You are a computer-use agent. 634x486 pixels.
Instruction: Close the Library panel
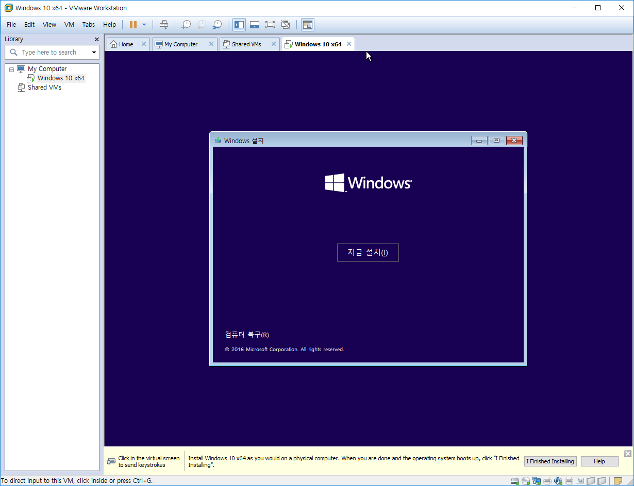point(97,39)
